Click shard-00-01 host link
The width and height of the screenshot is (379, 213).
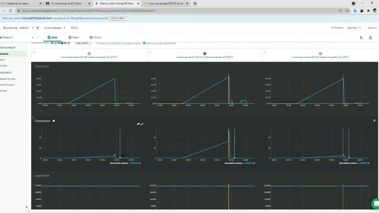[205, 57]
